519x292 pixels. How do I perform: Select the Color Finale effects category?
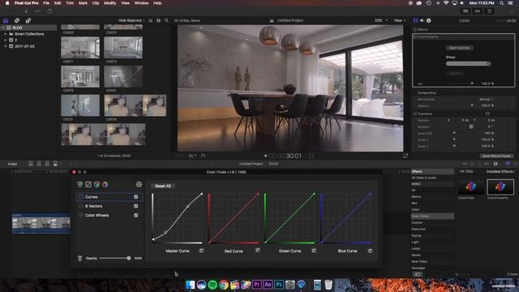tap(432, 217)
